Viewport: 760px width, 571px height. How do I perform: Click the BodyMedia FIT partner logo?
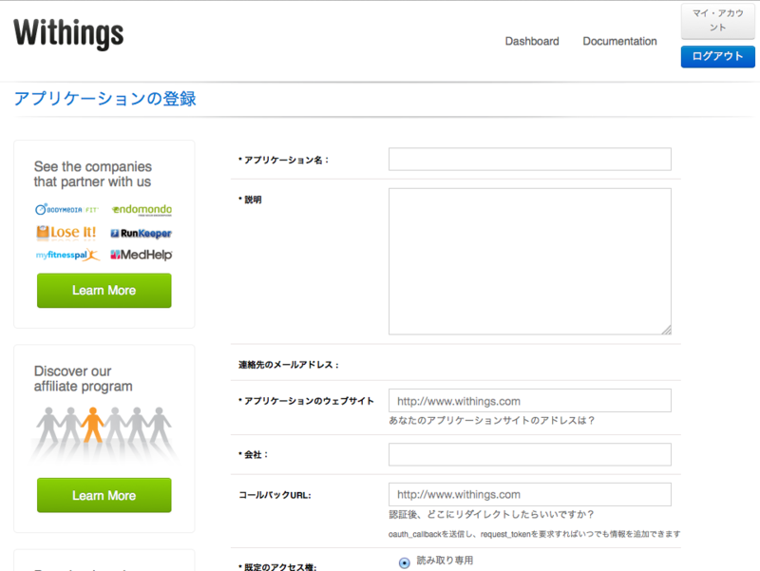[x=66, y=209]
